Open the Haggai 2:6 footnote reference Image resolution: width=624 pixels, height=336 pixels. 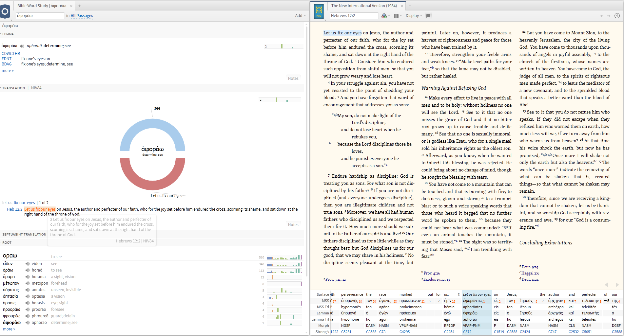point(530,274)
